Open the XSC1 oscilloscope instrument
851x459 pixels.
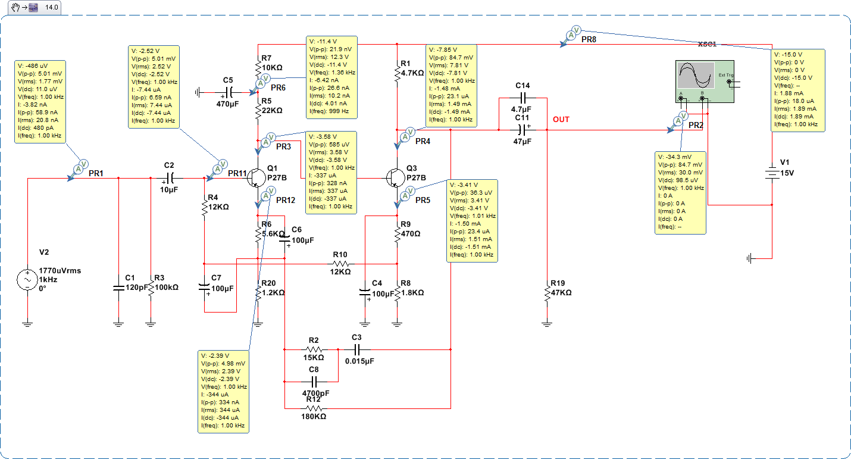[x=705, y=82]
